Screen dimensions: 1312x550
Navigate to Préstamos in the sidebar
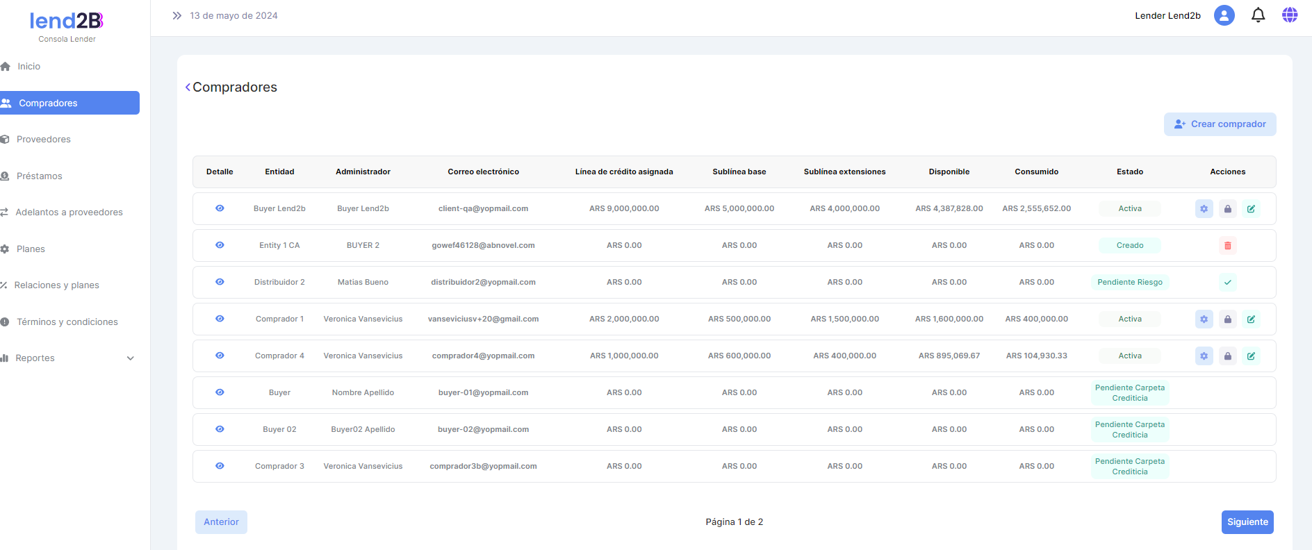40,176
